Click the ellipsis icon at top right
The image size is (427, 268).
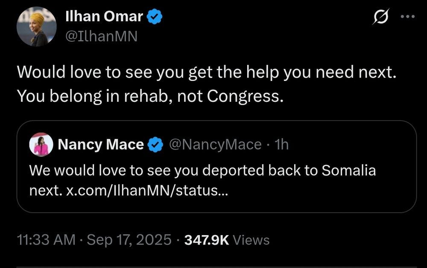[408, 16]
